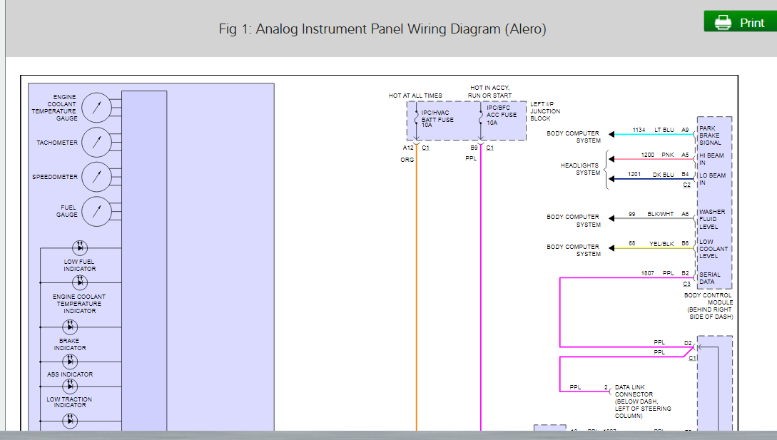Screen dimensions: 777x440
Task: Click the 'BRAKE INDICATOR' text label
Action: (70, 344)
